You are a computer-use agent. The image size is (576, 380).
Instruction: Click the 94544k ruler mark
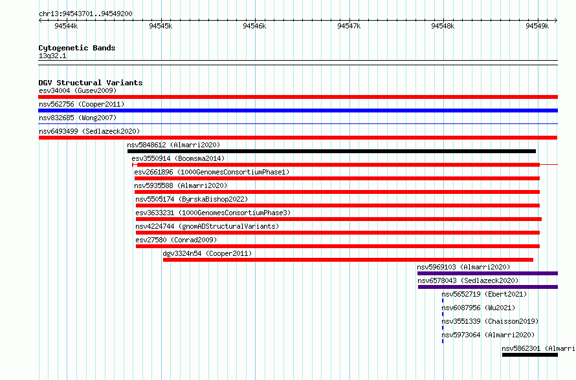[x=66, y=26]
